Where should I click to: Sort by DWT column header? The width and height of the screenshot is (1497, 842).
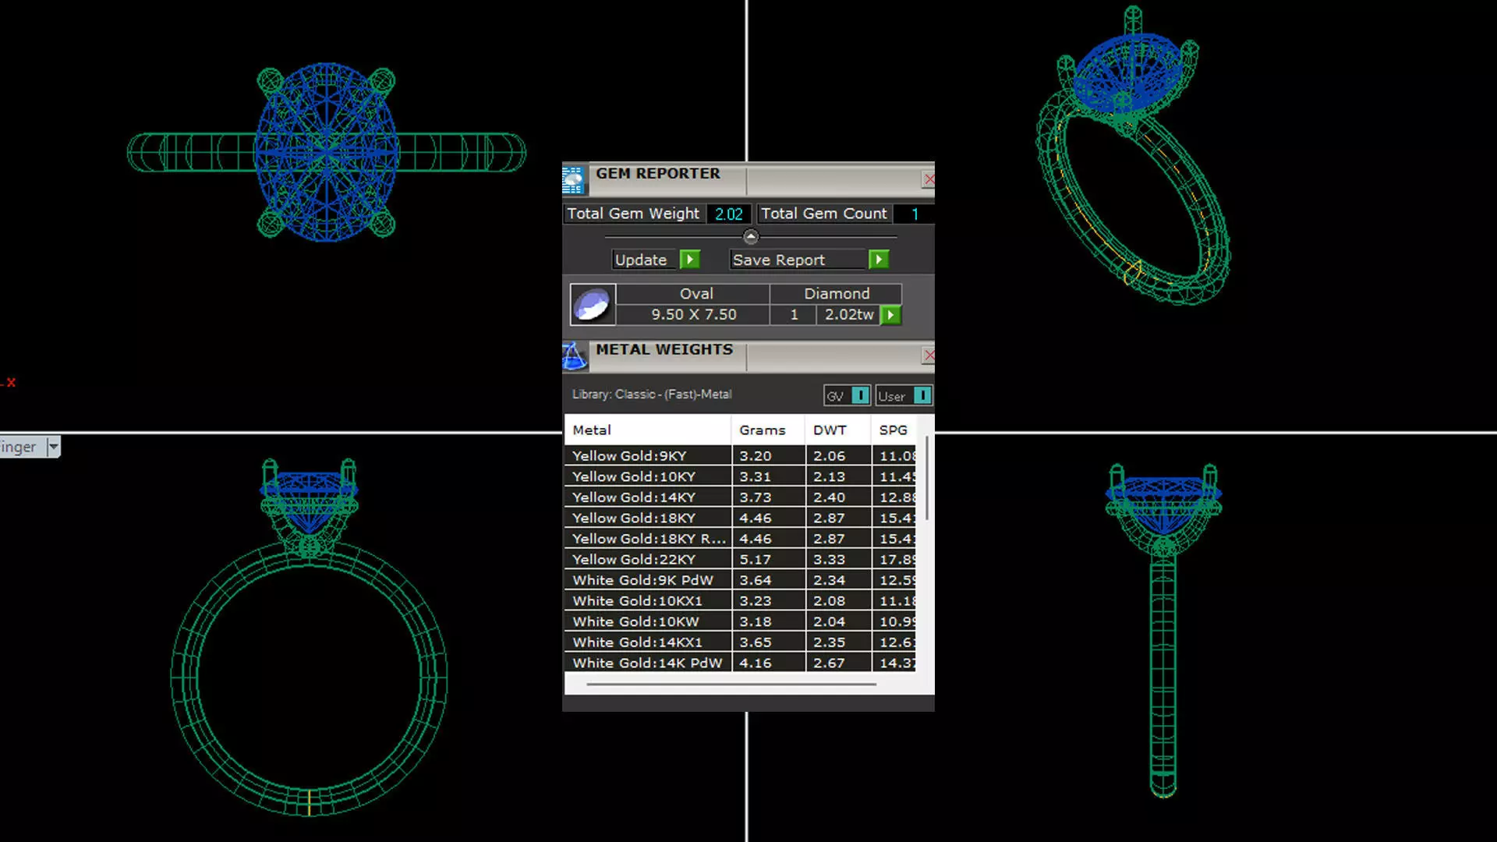pyautogui.click(x=829, y=430)
